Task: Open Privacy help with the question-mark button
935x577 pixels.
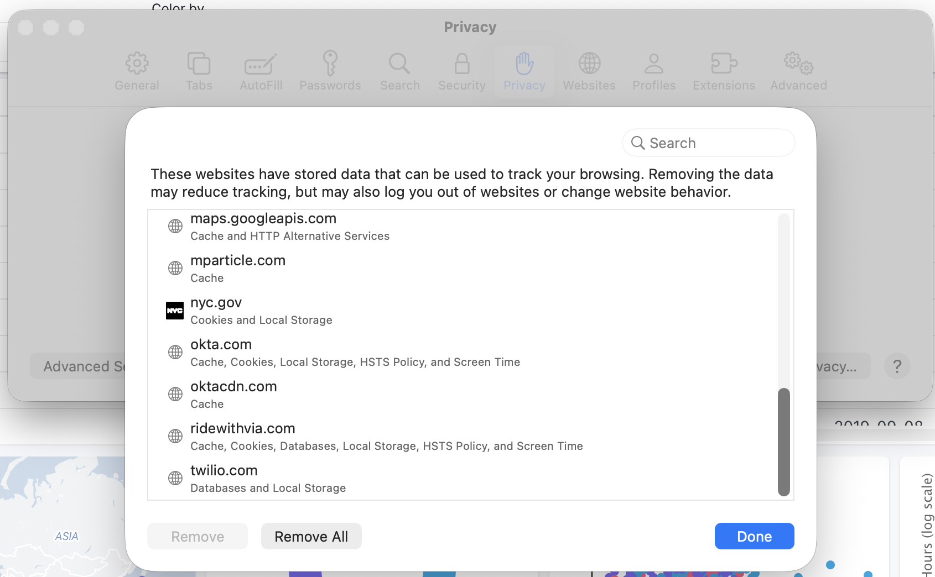Action: (x=897, y=366)
